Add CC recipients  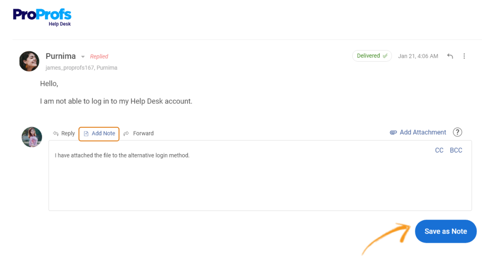439,150
